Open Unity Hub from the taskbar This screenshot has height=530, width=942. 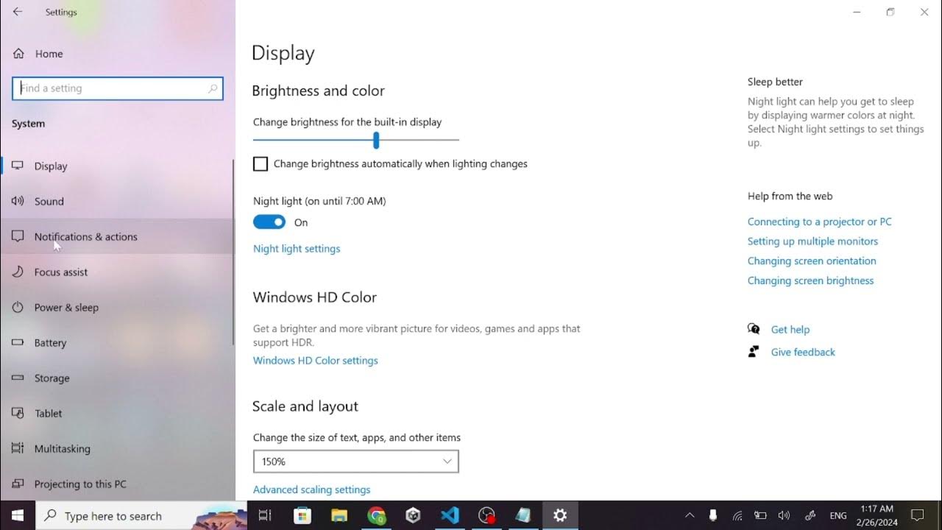pos(413,515)
